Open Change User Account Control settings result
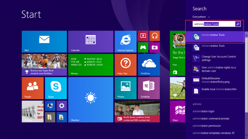The height and width of the screenshot is (139, 248). tap(215, 58)
